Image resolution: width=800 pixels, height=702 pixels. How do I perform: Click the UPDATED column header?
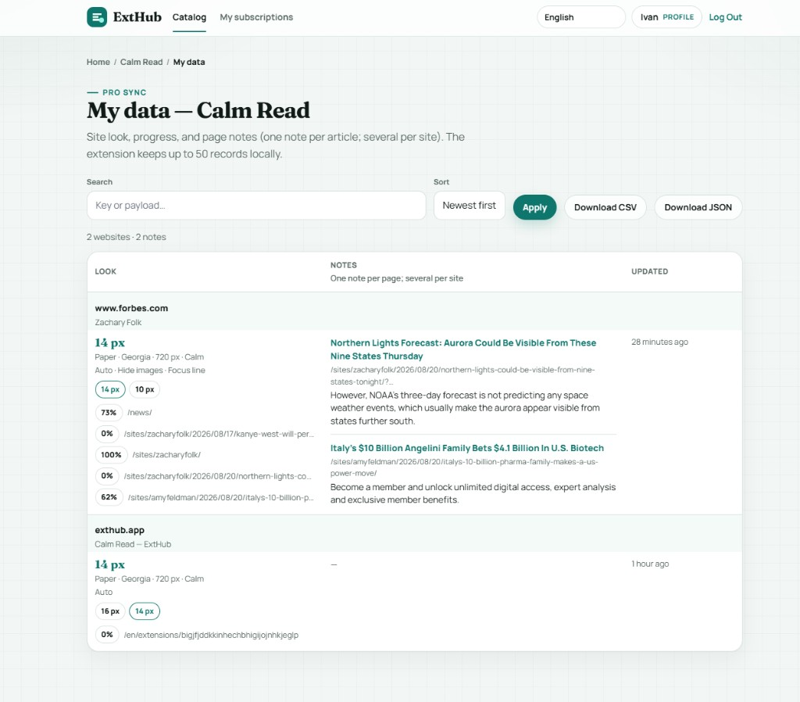(649, 271)
